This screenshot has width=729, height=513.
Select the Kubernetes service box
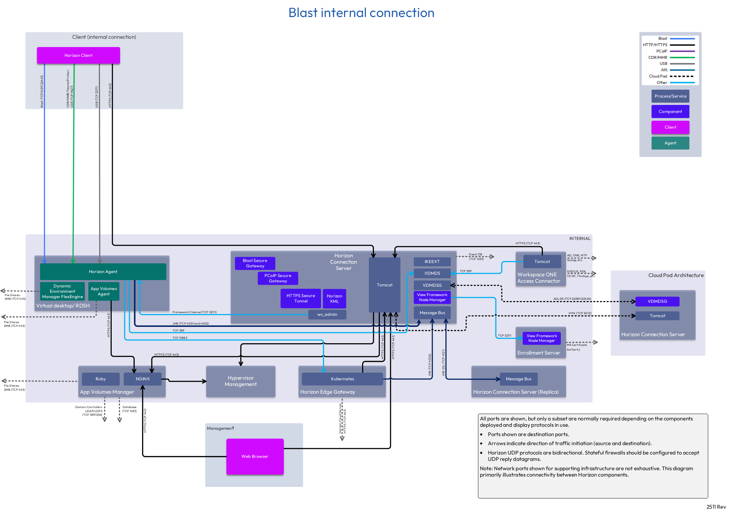[342, 379]
